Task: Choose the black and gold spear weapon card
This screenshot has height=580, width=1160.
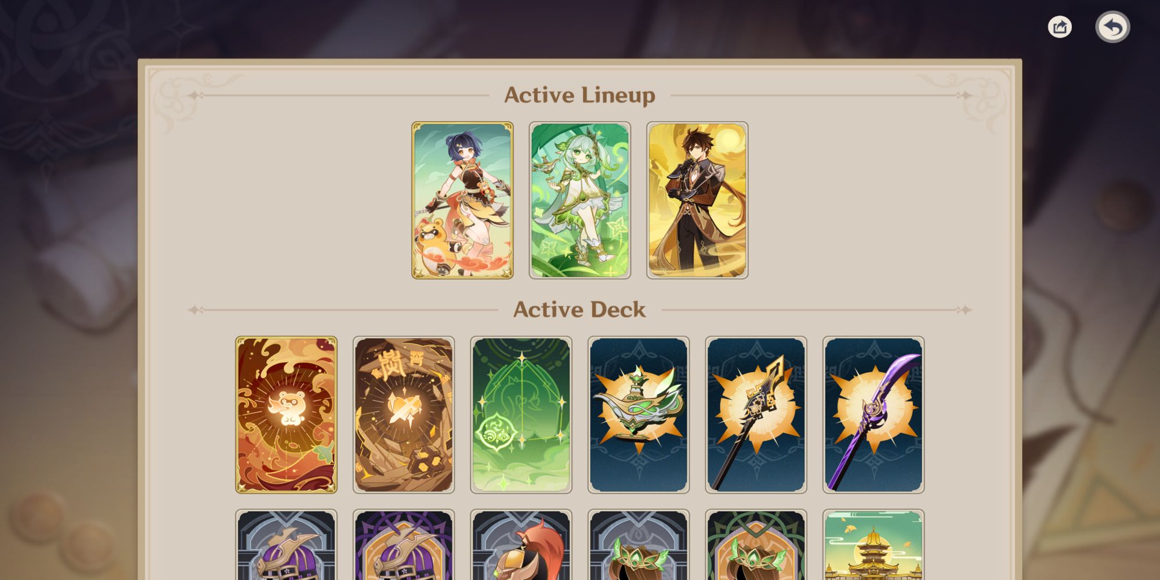Action: tap(756, 415)
